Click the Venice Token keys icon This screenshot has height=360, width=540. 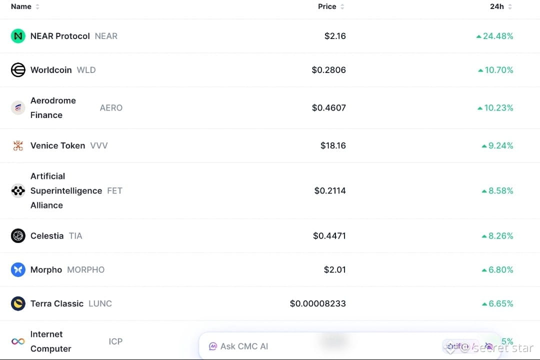pos(18,145)
